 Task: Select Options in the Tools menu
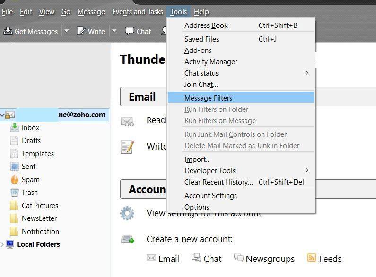(x=241, y=207)
